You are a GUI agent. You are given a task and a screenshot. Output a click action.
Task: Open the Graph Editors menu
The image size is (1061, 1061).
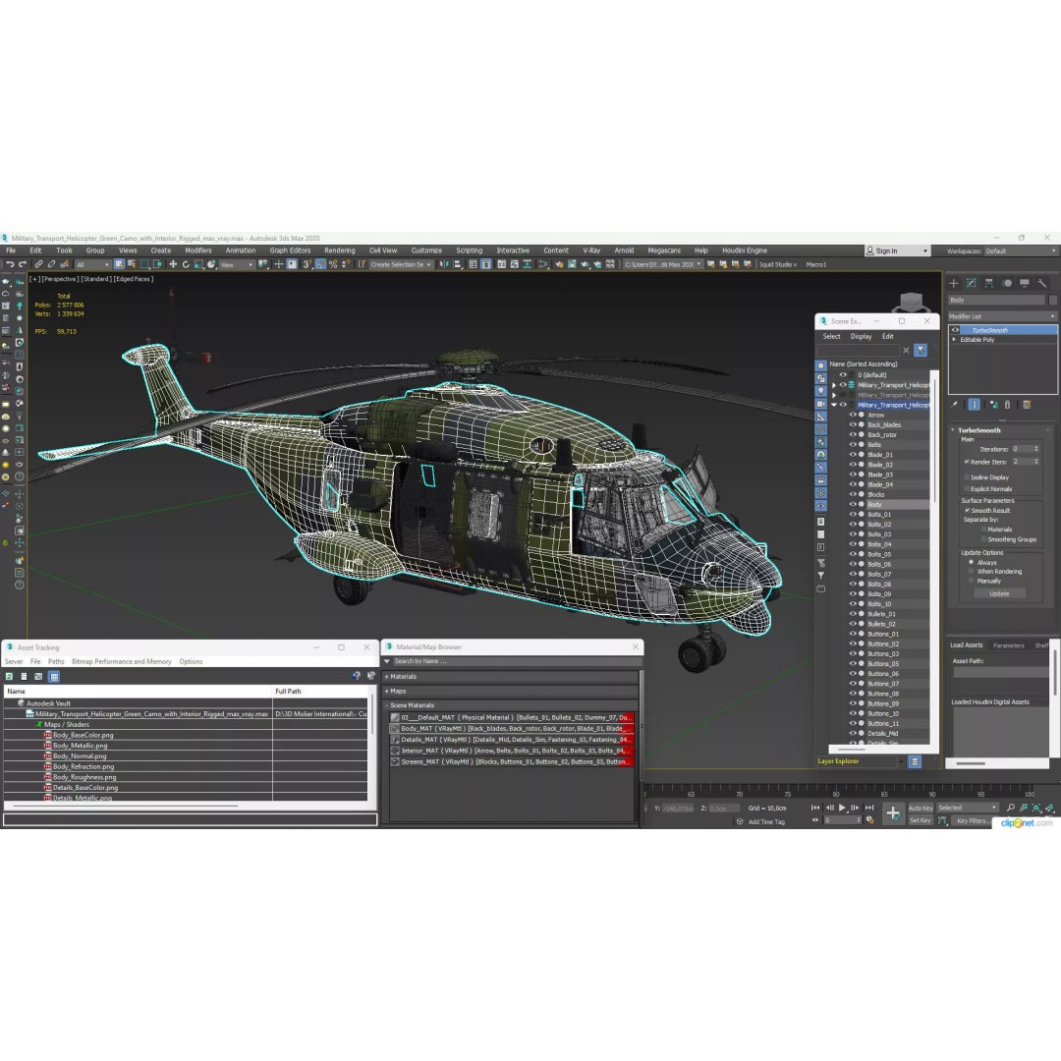point(290,251)
